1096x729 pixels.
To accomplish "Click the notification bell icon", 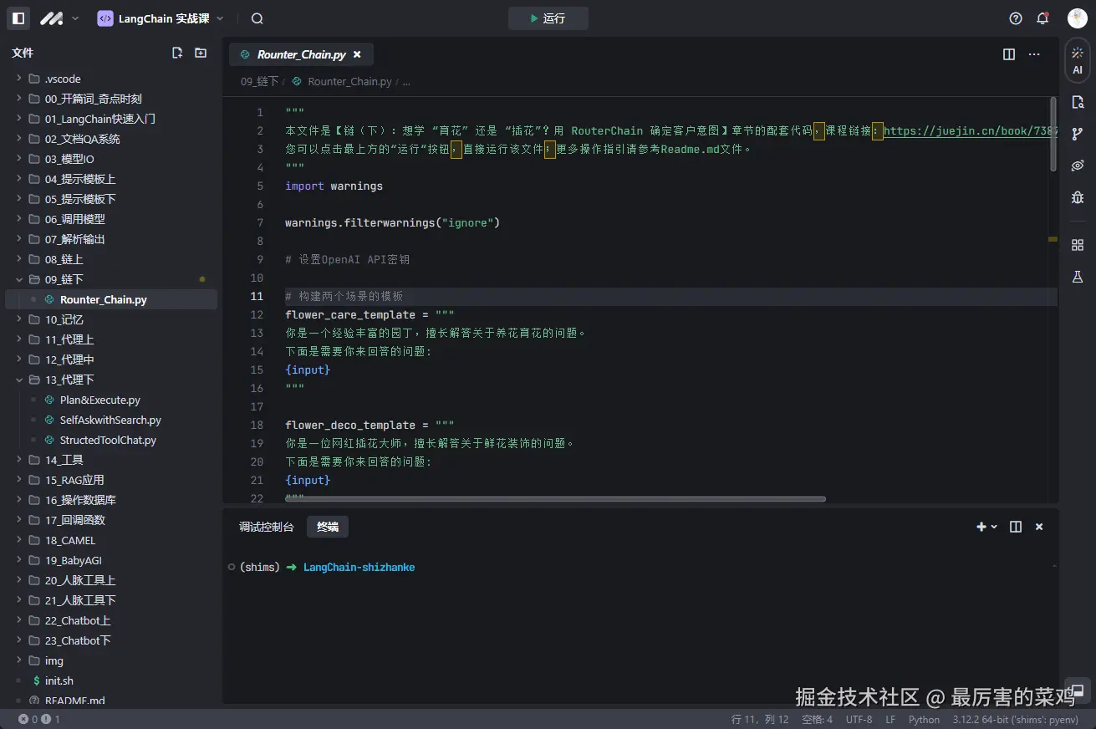I will [1042, 18].
